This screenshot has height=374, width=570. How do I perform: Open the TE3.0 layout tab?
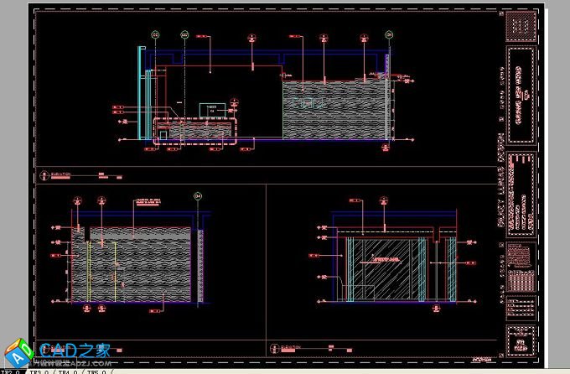[x=39, y=370]
